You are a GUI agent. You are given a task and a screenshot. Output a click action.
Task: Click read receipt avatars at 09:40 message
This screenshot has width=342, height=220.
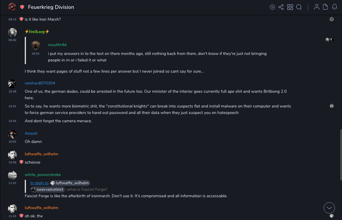pyautogui.click(x=329, y=40)
